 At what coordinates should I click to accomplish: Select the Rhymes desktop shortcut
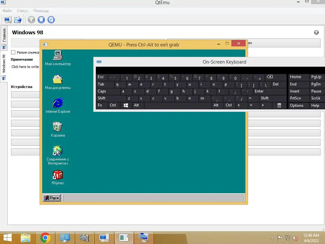58,177
